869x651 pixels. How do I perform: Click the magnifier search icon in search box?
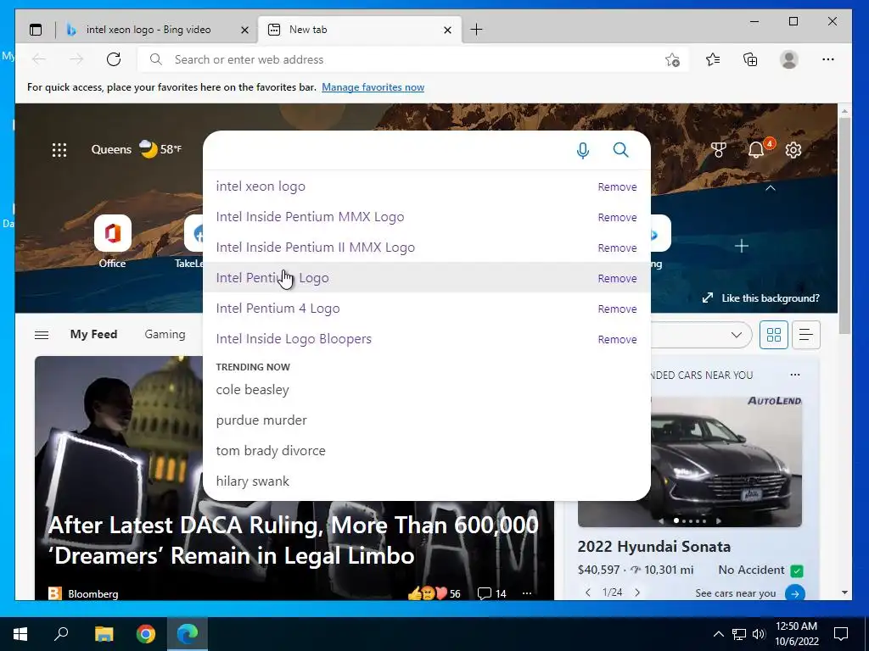(x=620, y=150)
